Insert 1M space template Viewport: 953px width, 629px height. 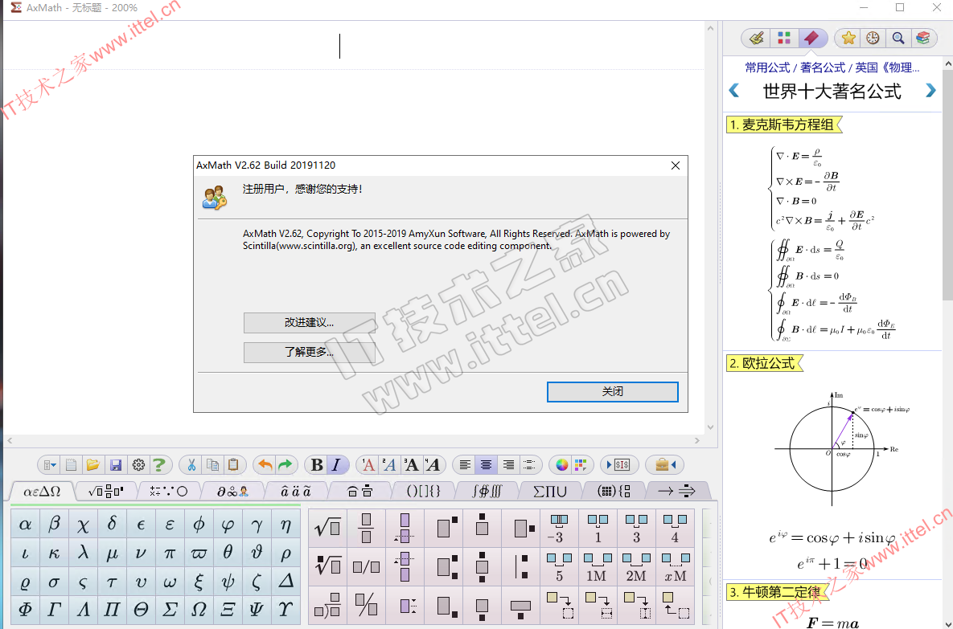tap(598, 566)
